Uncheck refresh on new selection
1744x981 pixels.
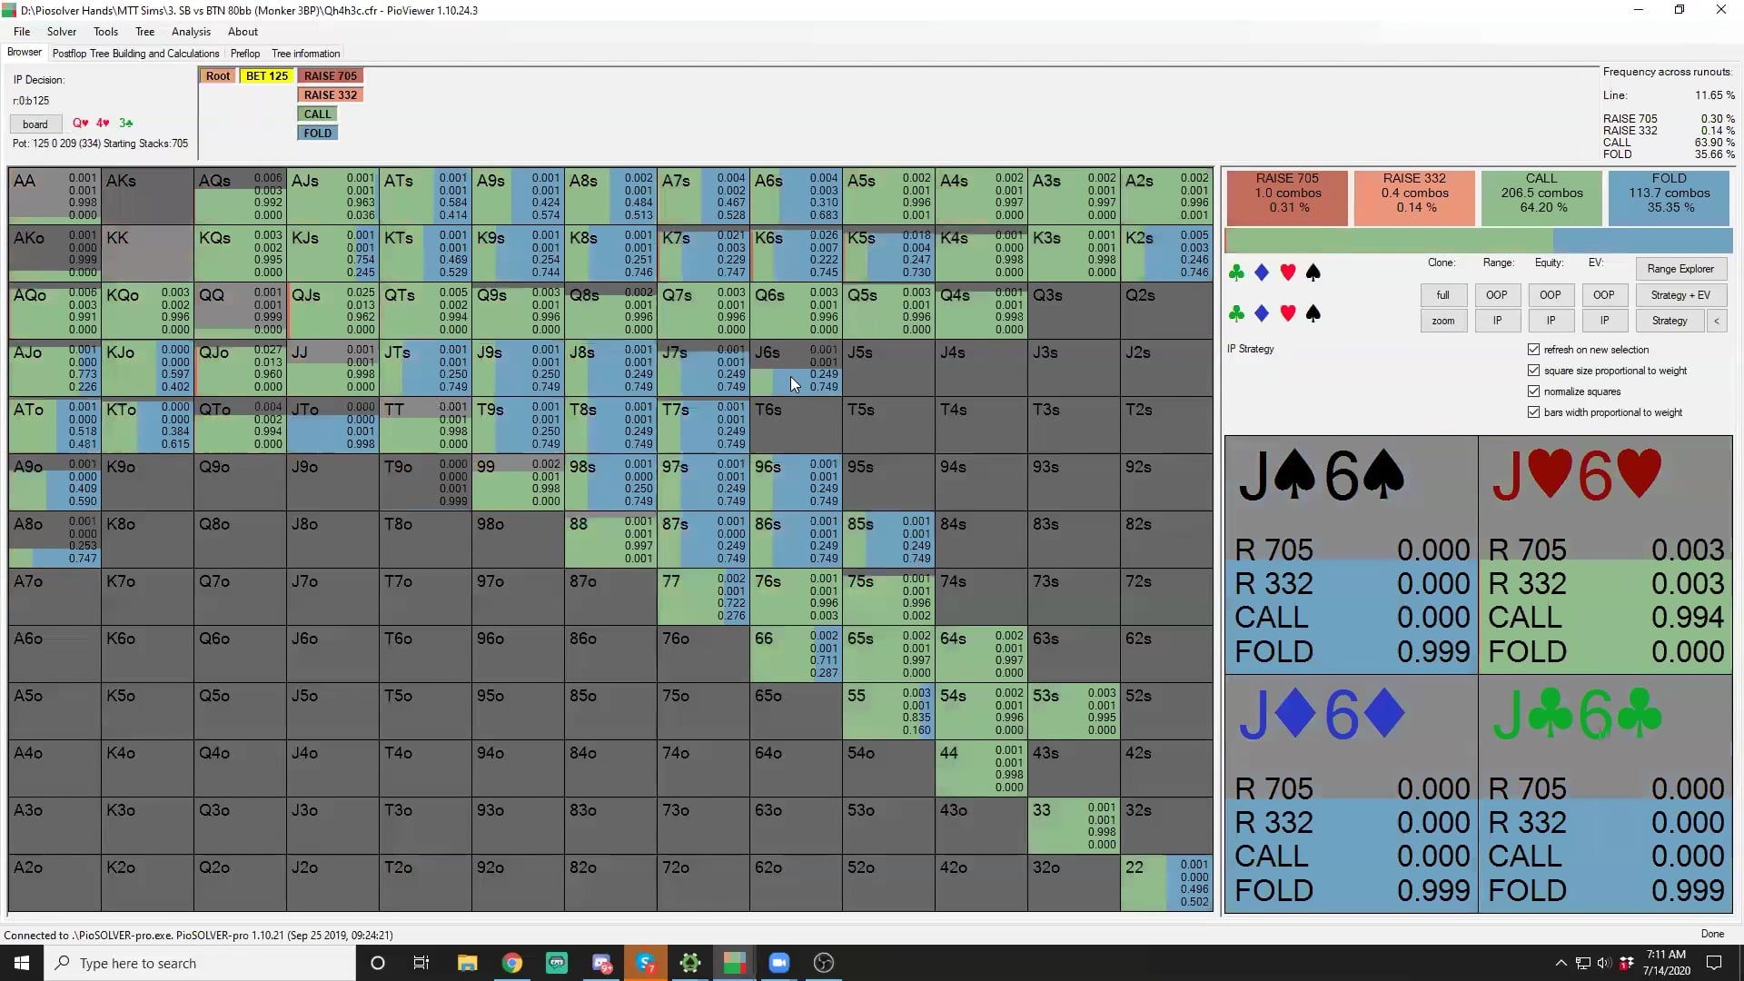[1534, 350]
